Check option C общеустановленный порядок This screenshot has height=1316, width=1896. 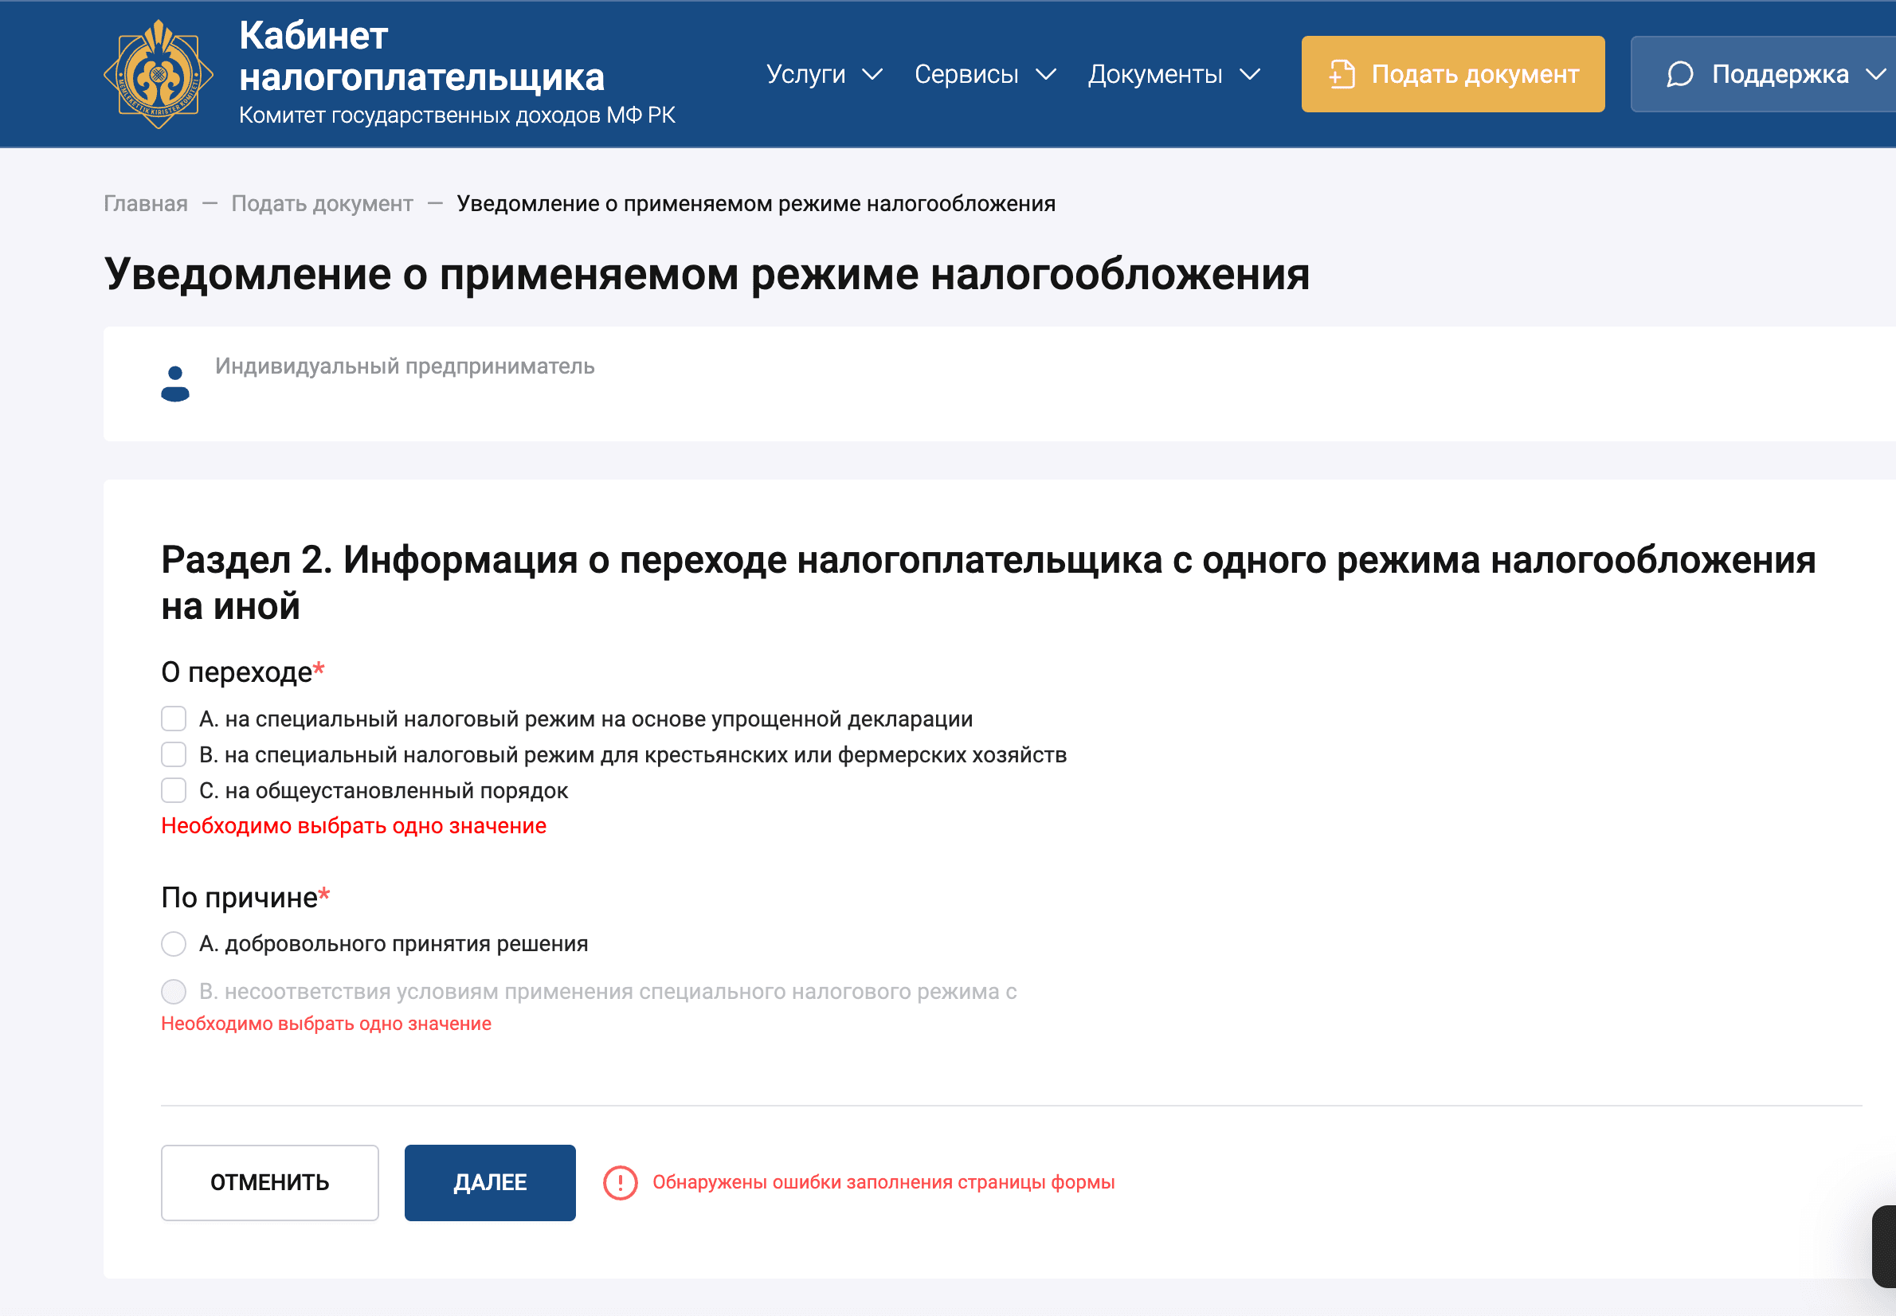coord(173,790)
